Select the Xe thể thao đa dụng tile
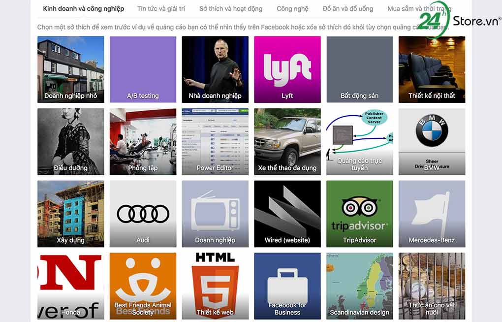The height and width of the screenshot is (322, 502). tap(287, 142)
